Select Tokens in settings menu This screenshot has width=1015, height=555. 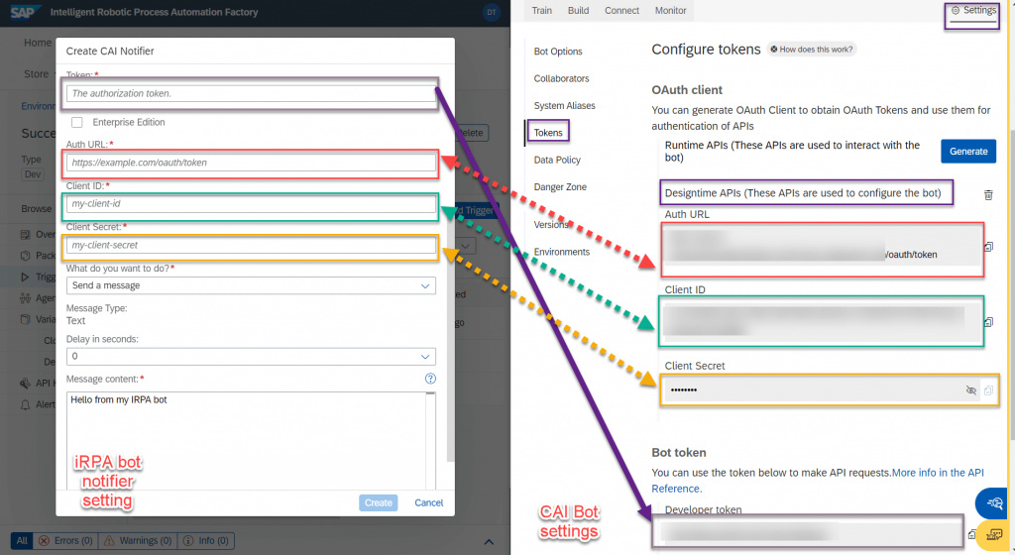[548, 133]
